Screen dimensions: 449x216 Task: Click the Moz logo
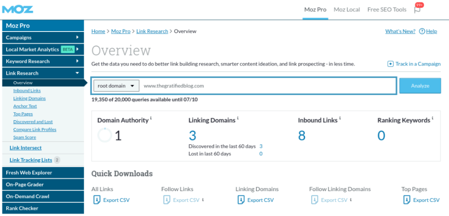[18, 9]
